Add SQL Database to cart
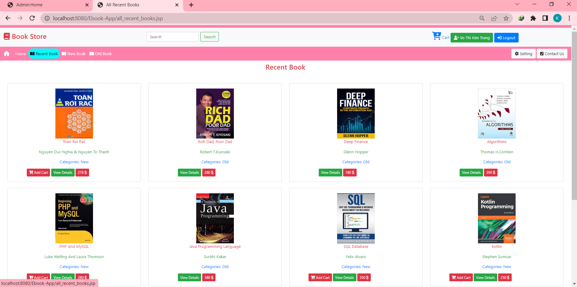Viewport: 577px width, 287px height. point(320,277)
